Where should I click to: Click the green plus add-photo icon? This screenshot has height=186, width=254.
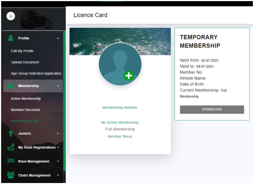[x=129, y=76]
